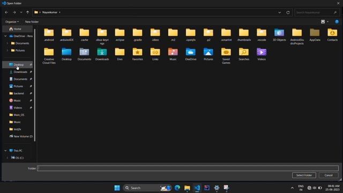The width and height of the screenshot is (343, 193).
Task: Open the .openjfx folder
Action: (x=191, y=35)
